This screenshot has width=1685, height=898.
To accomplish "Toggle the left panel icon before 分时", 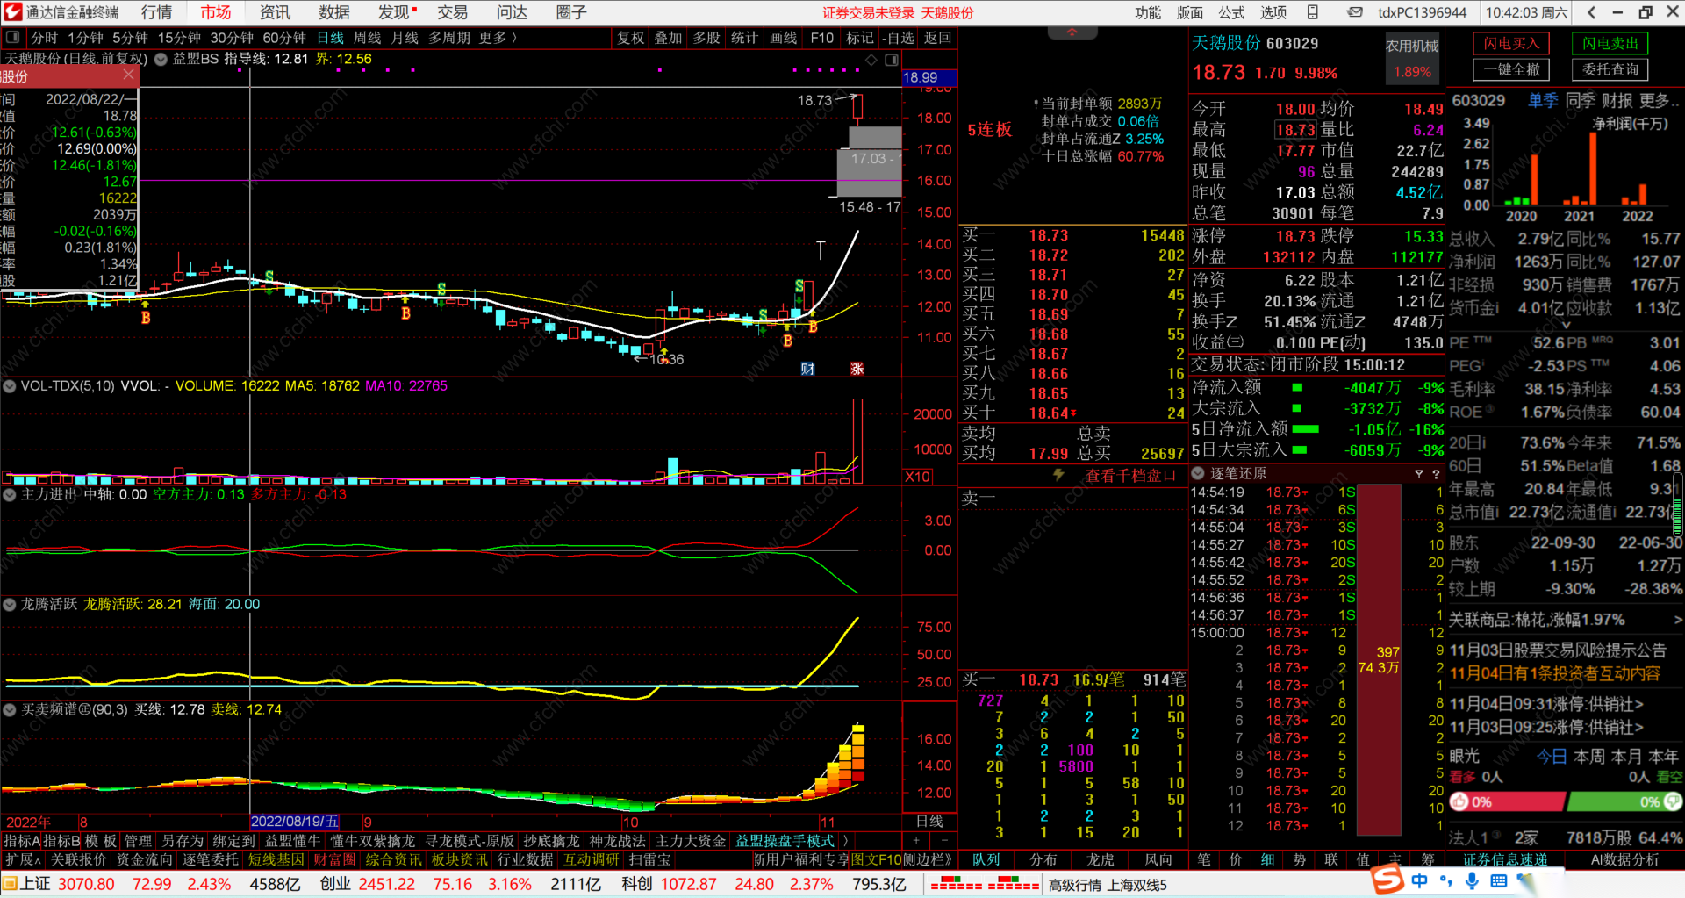I will click(13, 38).
